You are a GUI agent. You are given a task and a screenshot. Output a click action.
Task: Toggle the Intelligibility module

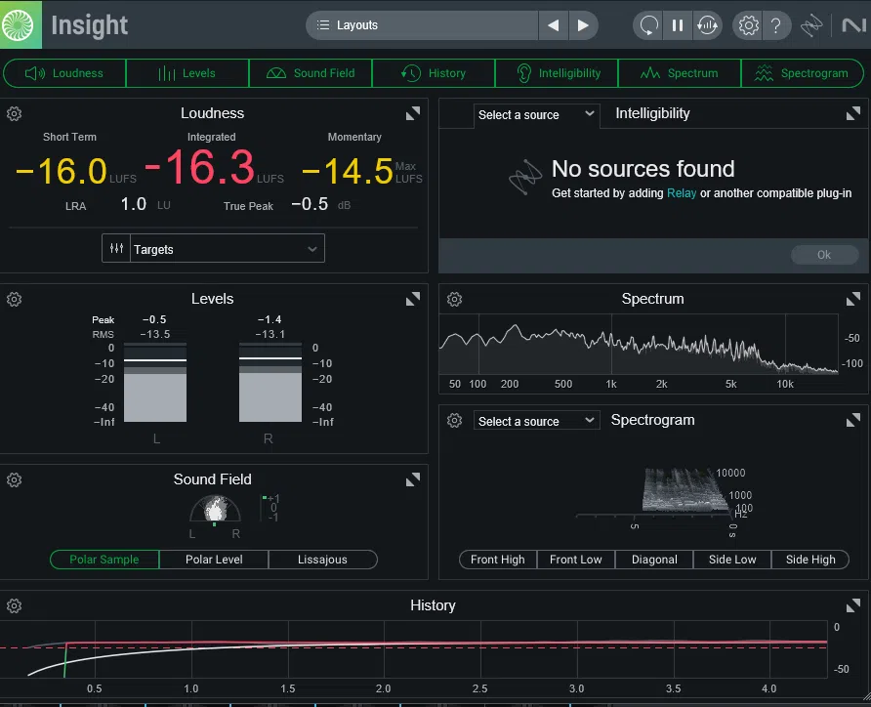(557, 73)
